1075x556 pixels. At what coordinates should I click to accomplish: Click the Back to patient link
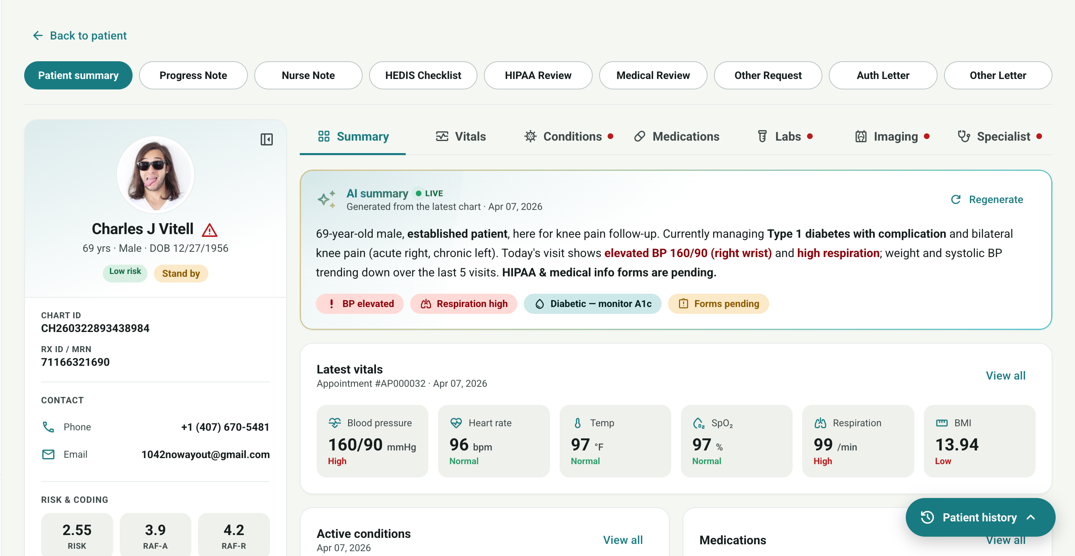(x=80, y=35)
